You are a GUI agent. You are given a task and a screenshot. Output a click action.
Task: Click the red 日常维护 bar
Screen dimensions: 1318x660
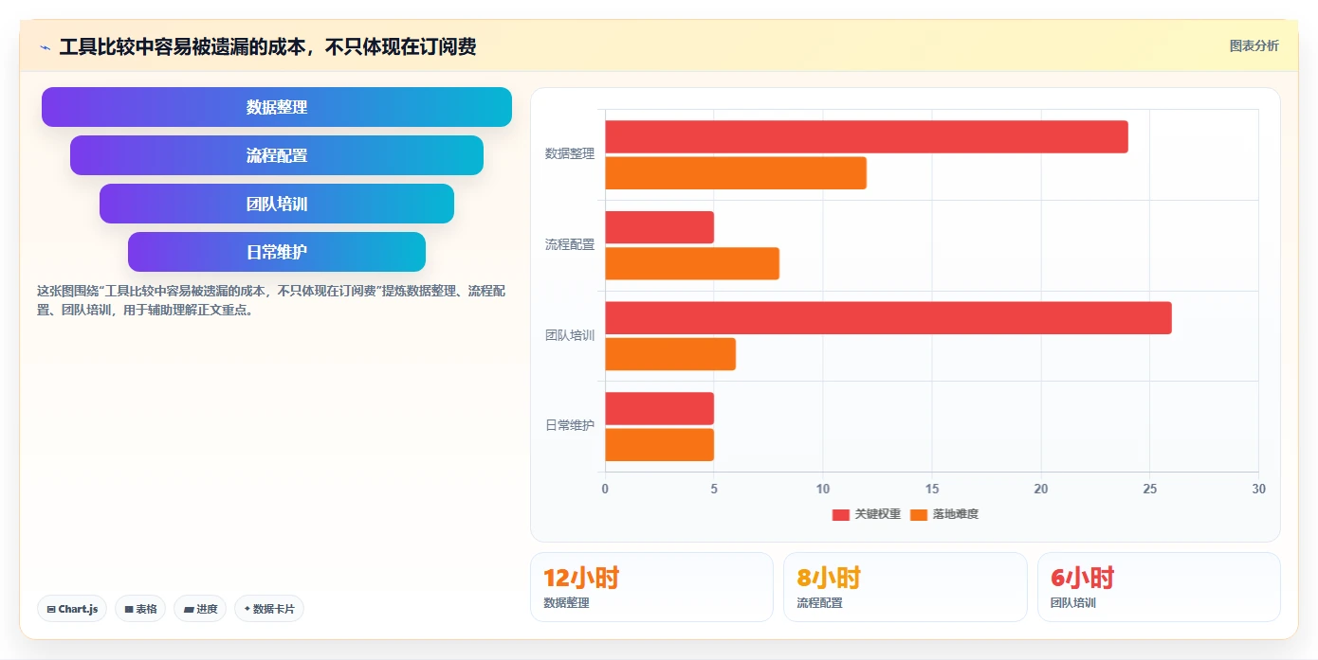pos(659,408)
